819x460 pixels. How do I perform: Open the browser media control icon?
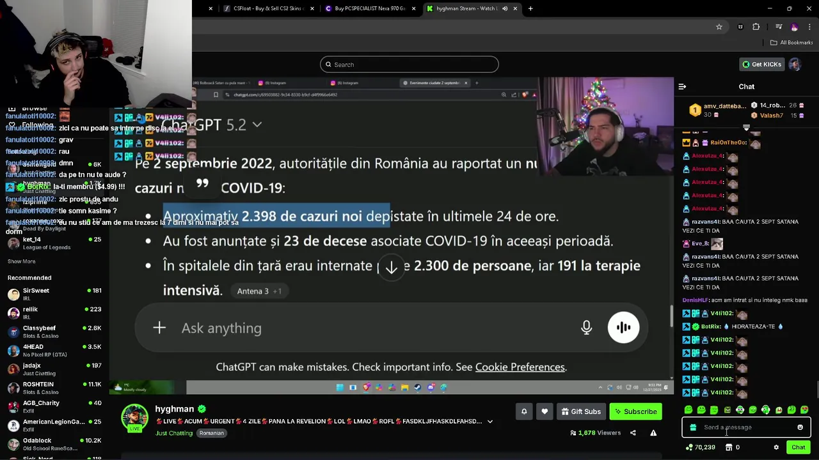point(778,27)
